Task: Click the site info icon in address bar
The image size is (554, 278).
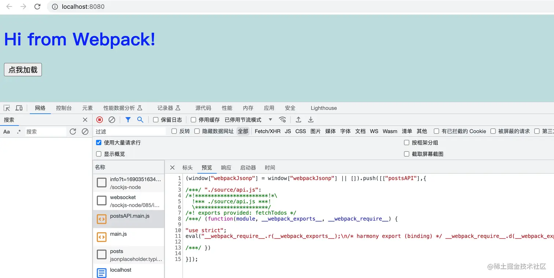Action: click(55, 7)
